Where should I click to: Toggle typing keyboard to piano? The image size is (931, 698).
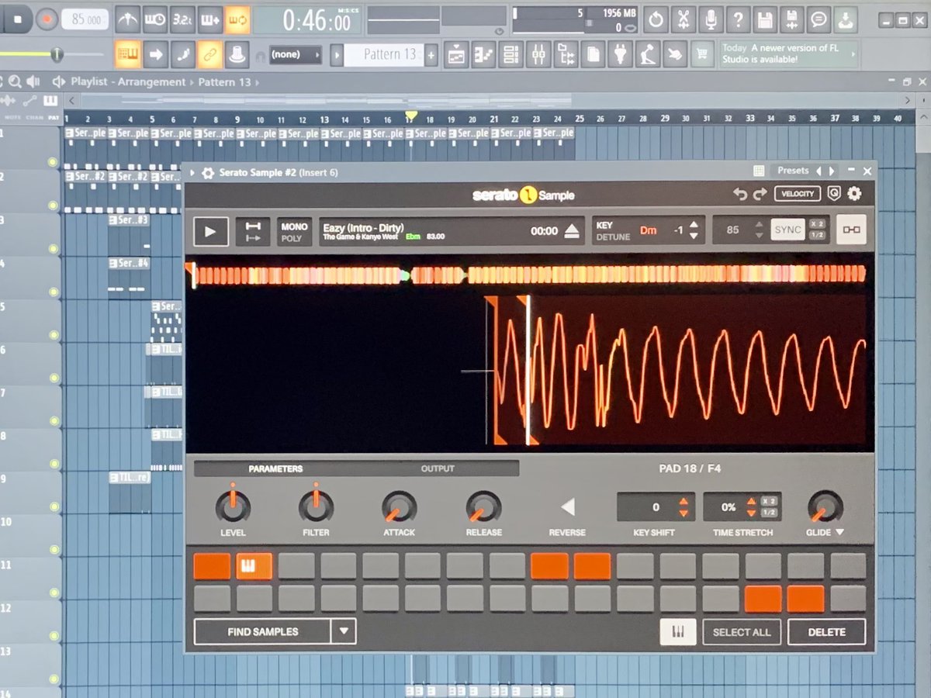pyautogui.click(x=128, y=54)
